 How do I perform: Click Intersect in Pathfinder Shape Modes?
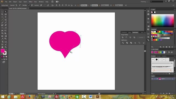130,37
